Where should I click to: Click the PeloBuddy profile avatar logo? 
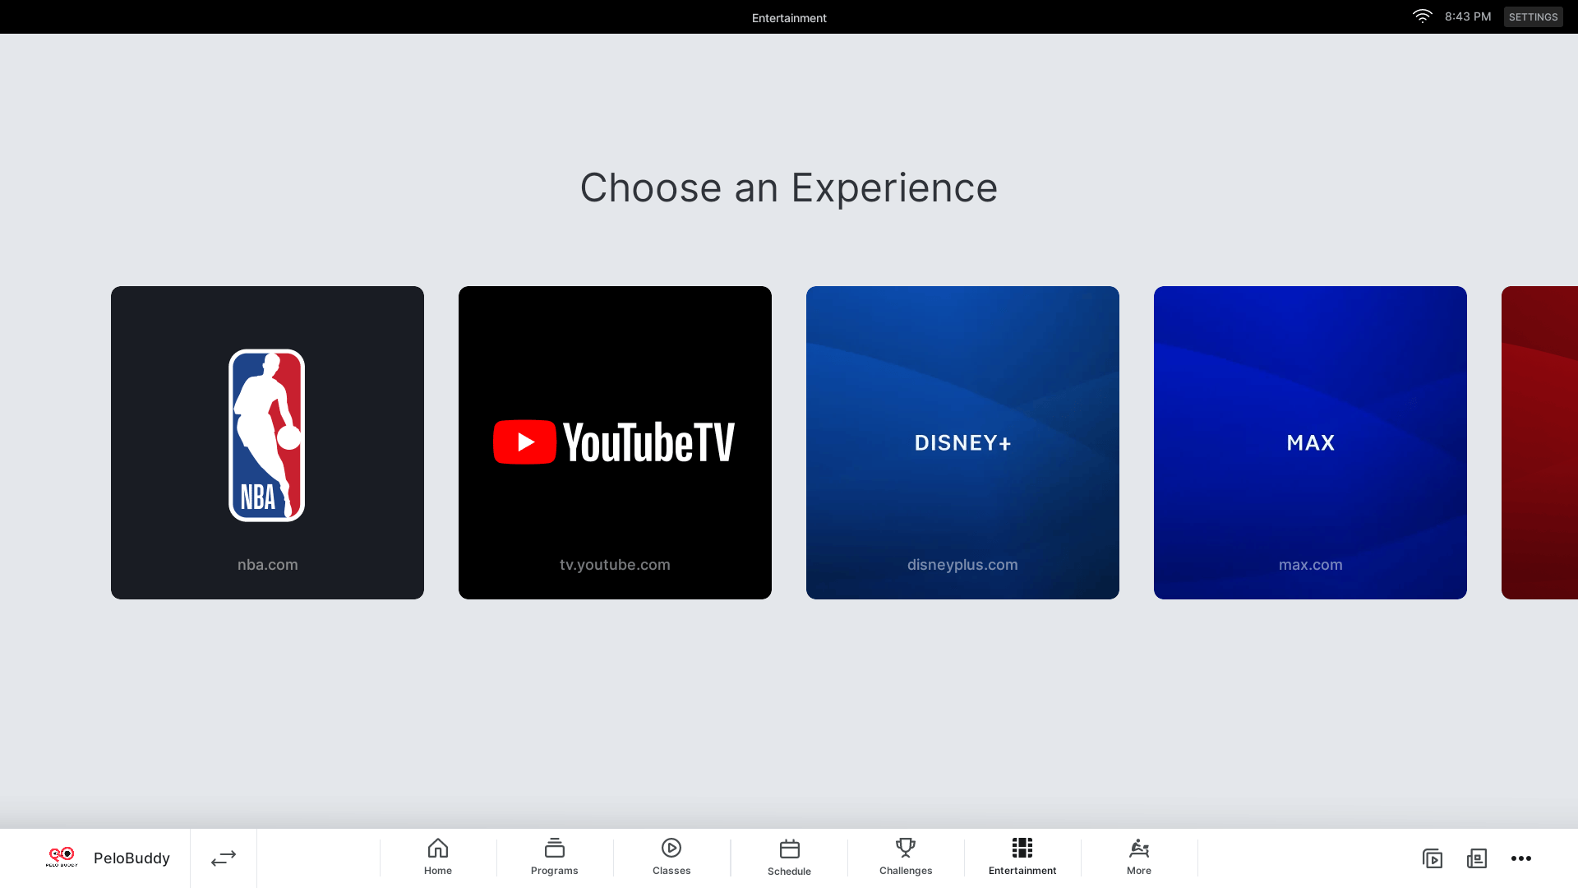pos(62,858)
